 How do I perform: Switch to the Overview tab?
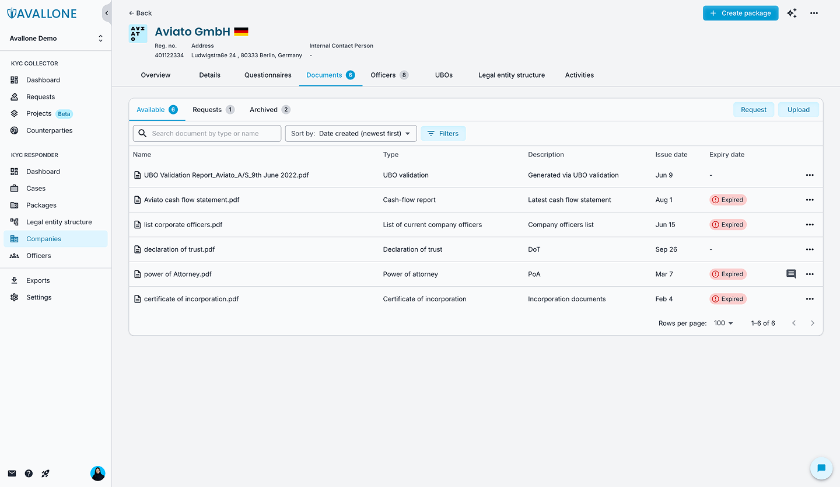point(156,75)
